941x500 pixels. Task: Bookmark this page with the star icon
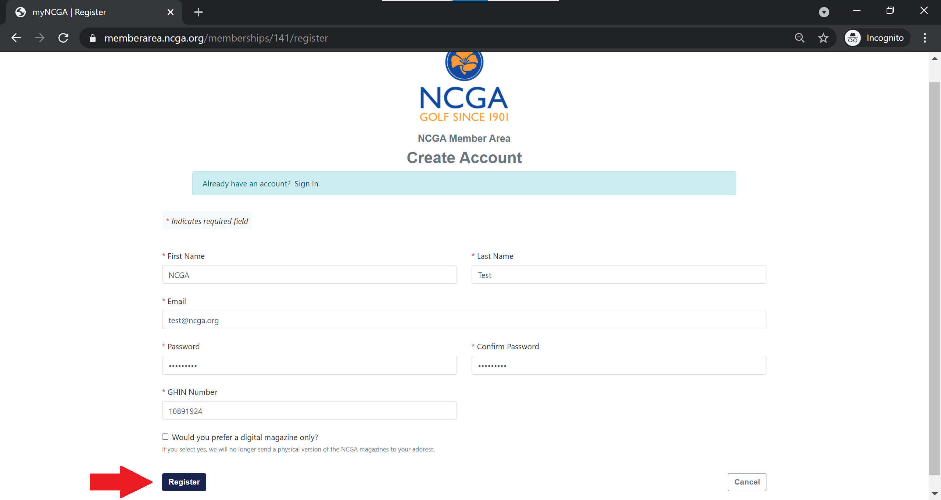[x=823, y=38]
